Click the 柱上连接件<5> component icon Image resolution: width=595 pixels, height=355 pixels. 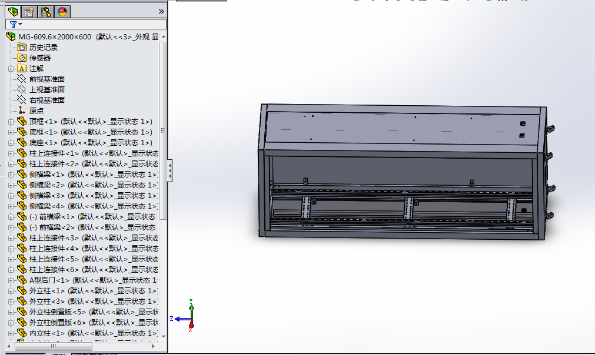click(x=22, y=259)
